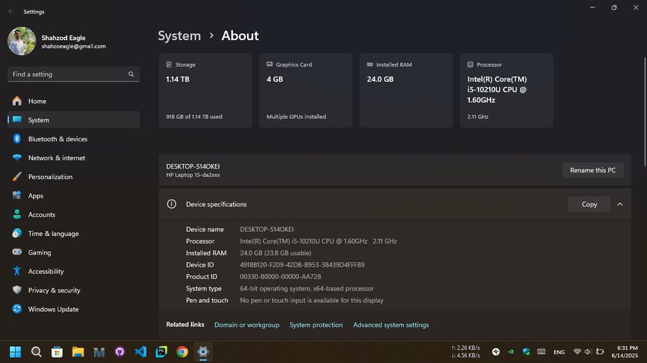
Task: Open Windows Security shield tray icon
Action: tap(526, 352)
